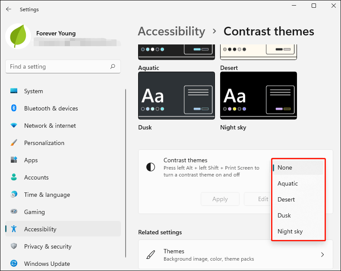Open Time & language settings
This screenshot has height=271, width=341.
coord(63,194)
